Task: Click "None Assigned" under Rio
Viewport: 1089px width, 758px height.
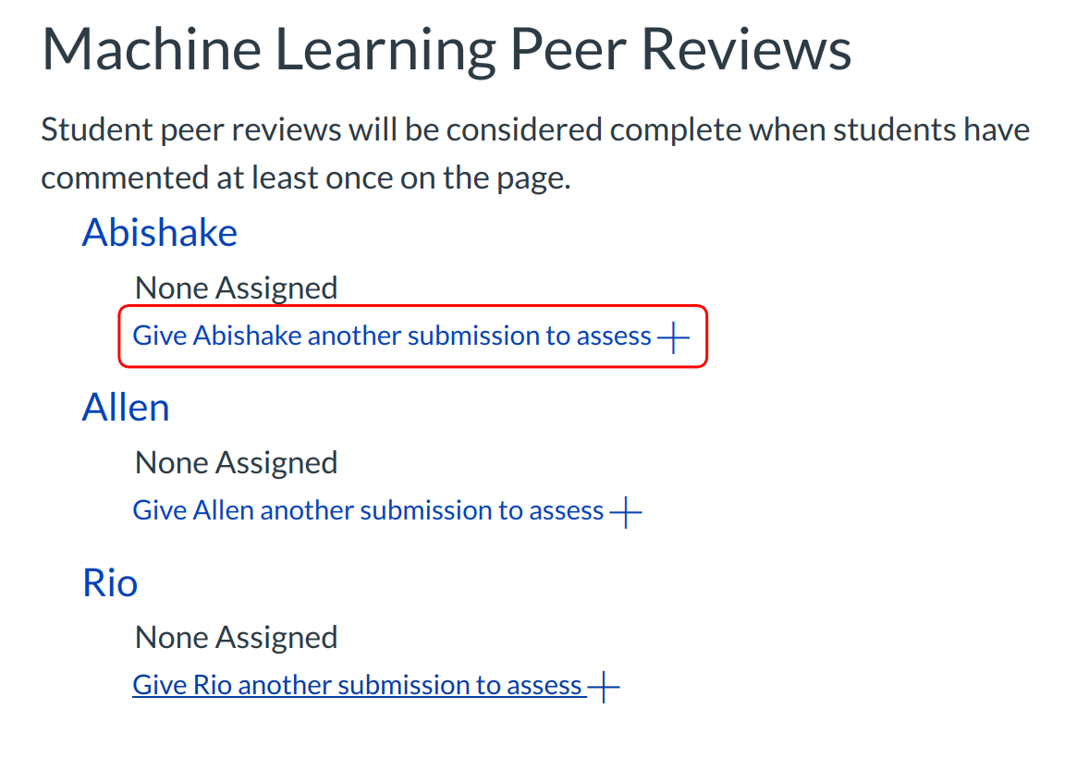Action: click(x=236, y=637)
